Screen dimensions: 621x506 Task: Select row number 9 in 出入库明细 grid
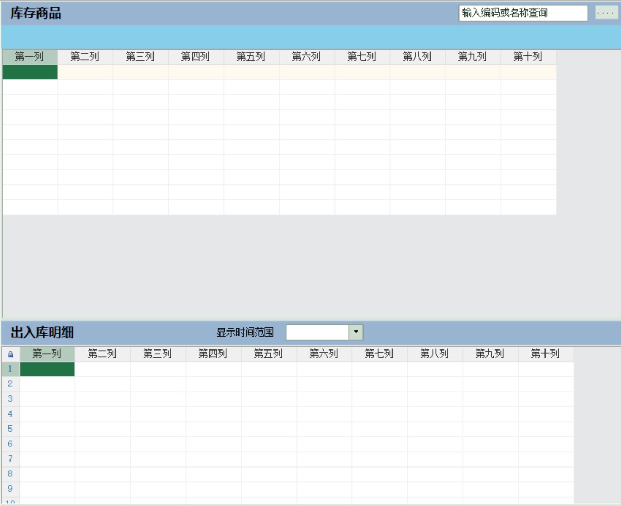[x=10, y=489]
